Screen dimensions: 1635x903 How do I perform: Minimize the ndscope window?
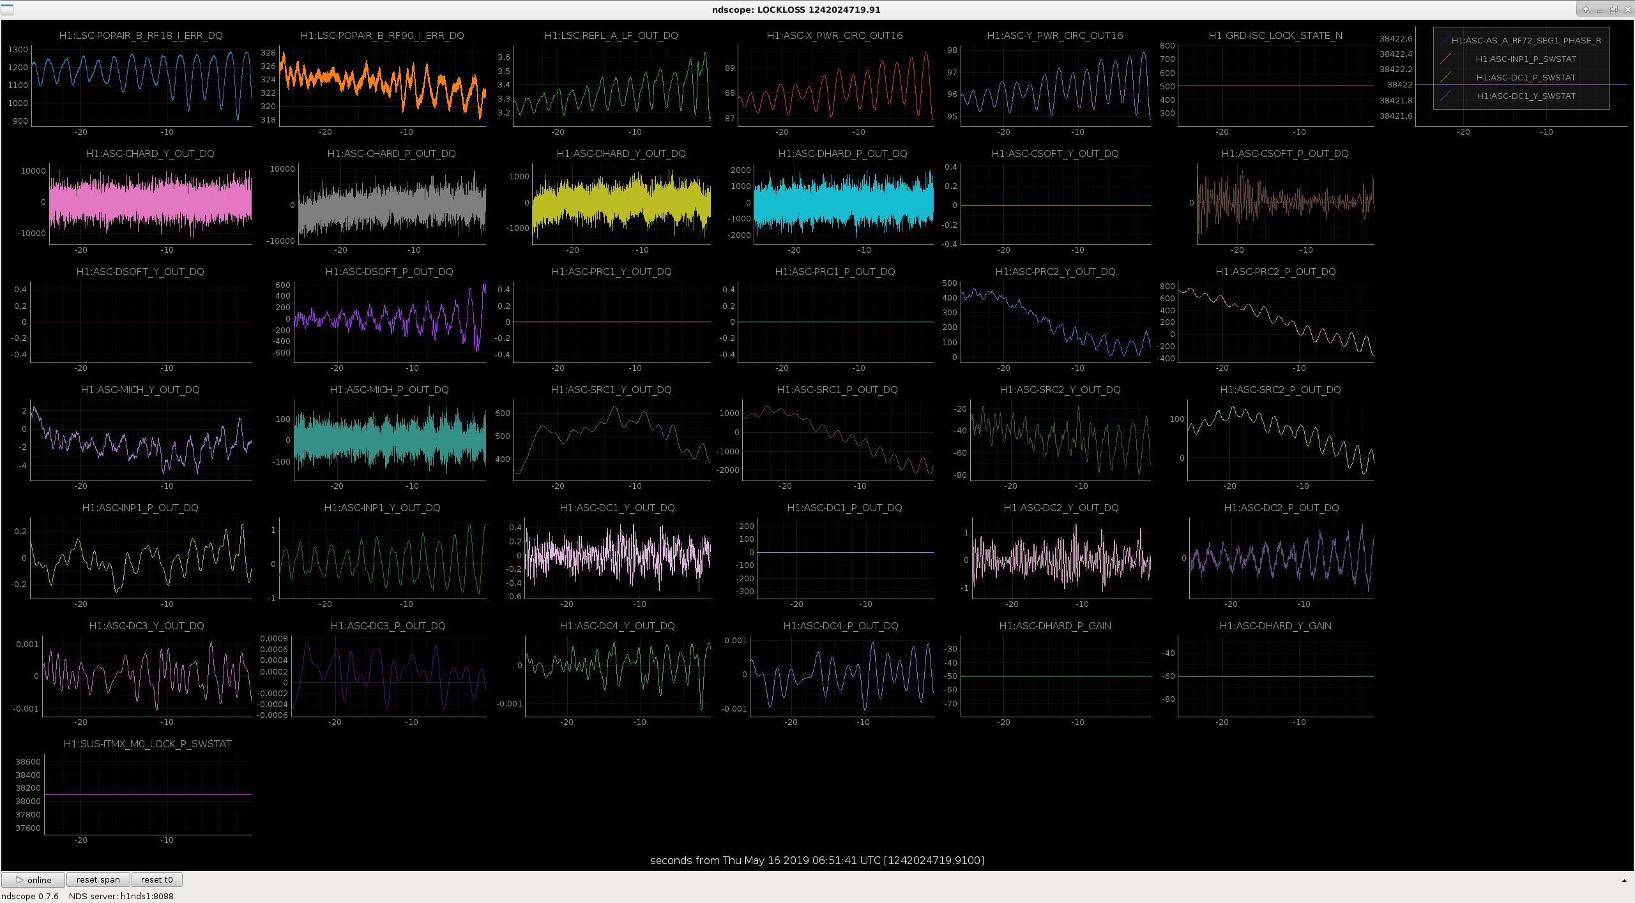[x=1599, y=10]
